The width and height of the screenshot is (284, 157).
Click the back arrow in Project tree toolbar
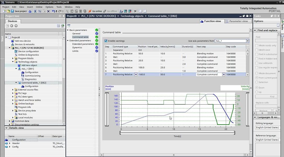(x=11, y=26)
